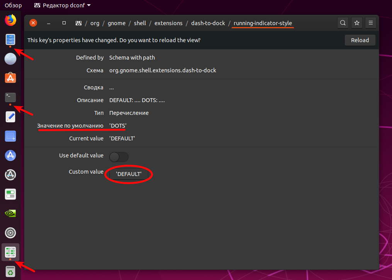
Task: Click Редактор dconf in the top bar
Action: coord(62,5)
